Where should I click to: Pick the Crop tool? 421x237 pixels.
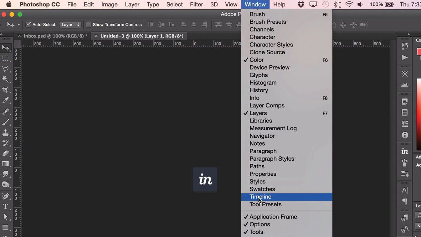click(x=5, y=90)
